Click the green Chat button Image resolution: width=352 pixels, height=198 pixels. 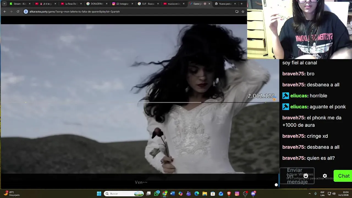pos(343,176)
